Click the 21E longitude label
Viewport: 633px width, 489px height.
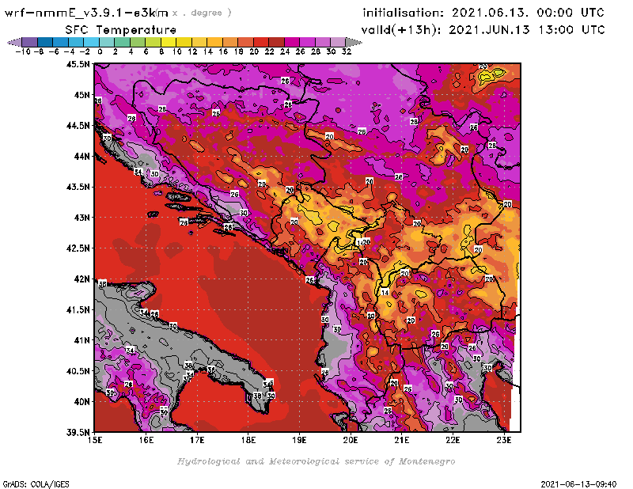[x=402, y=440]
